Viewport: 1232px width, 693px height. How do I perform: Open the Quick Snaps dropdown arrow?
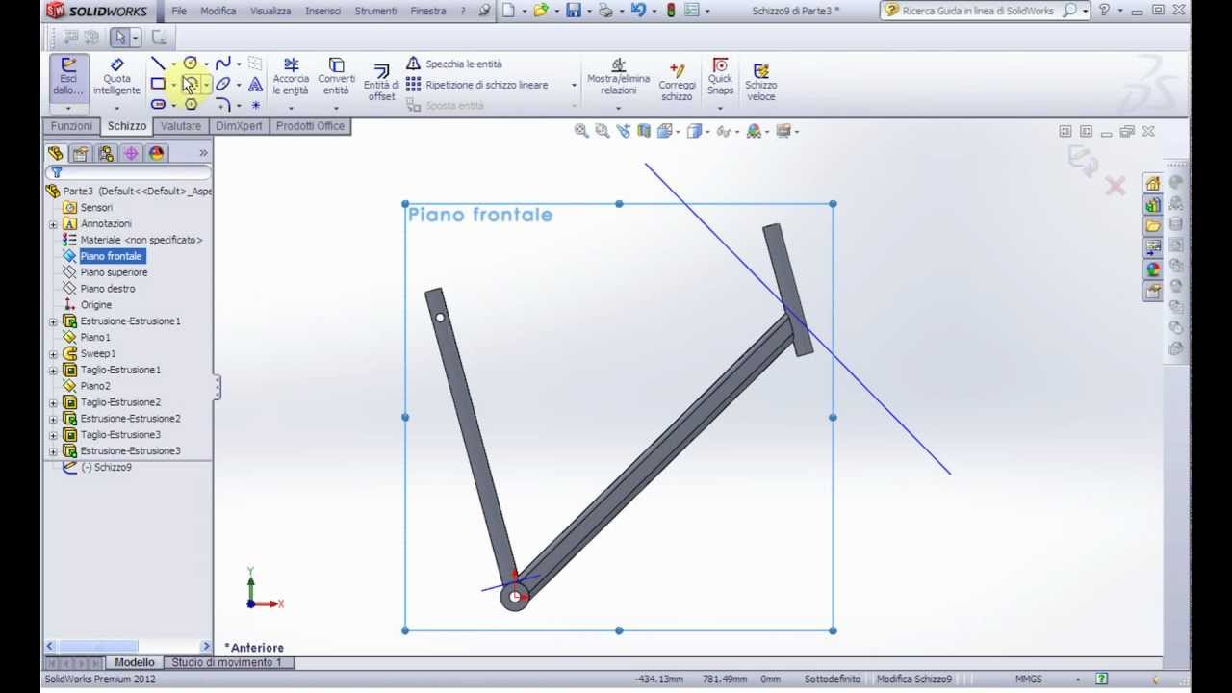(x=720, y=107)
